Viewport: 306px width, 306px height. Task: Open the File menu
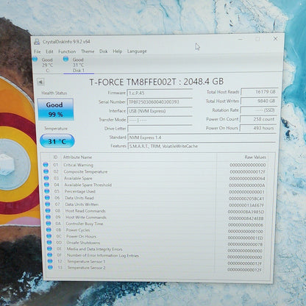(x=38, y=51)
